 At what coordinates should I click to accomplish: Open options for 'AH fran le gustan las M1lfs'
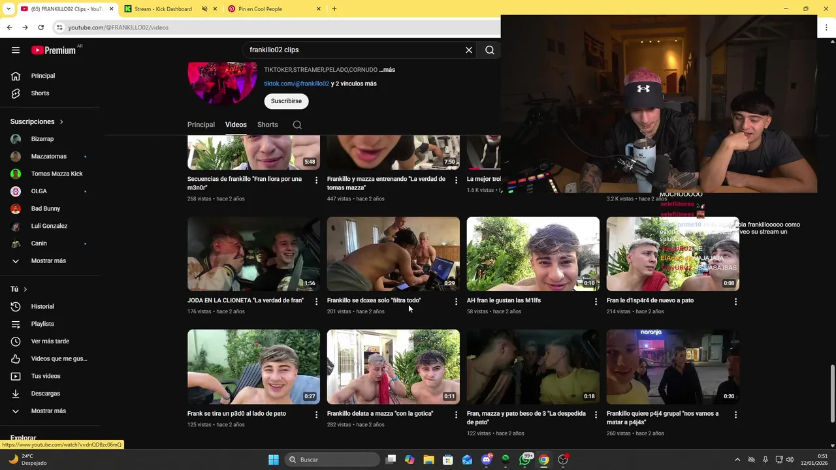[595, 302]
